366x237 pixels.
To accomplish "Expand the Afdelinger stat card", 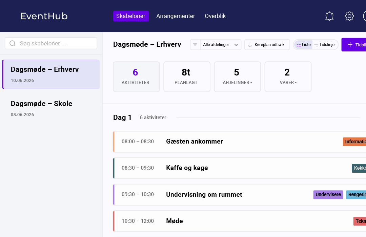I will pos(237,77).
